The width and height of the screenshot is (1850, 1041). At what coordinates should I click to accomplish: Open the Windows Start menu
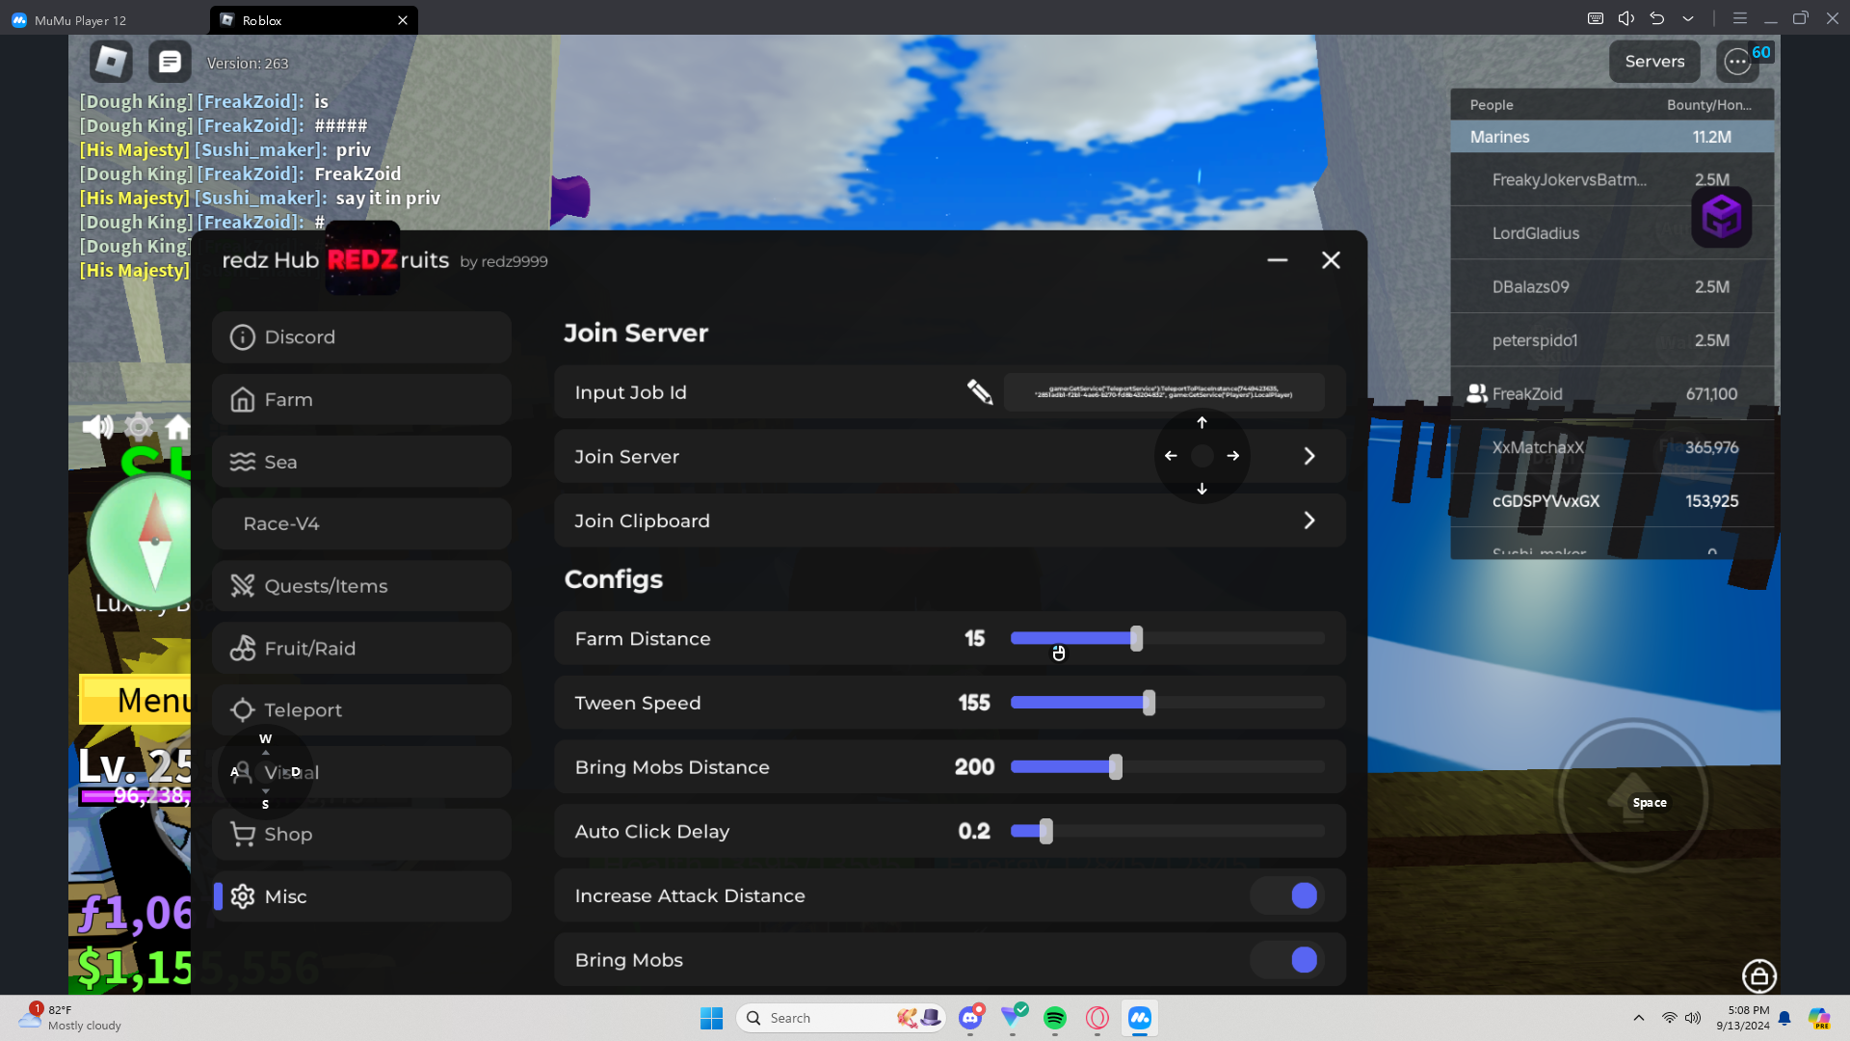point(712,1018)
